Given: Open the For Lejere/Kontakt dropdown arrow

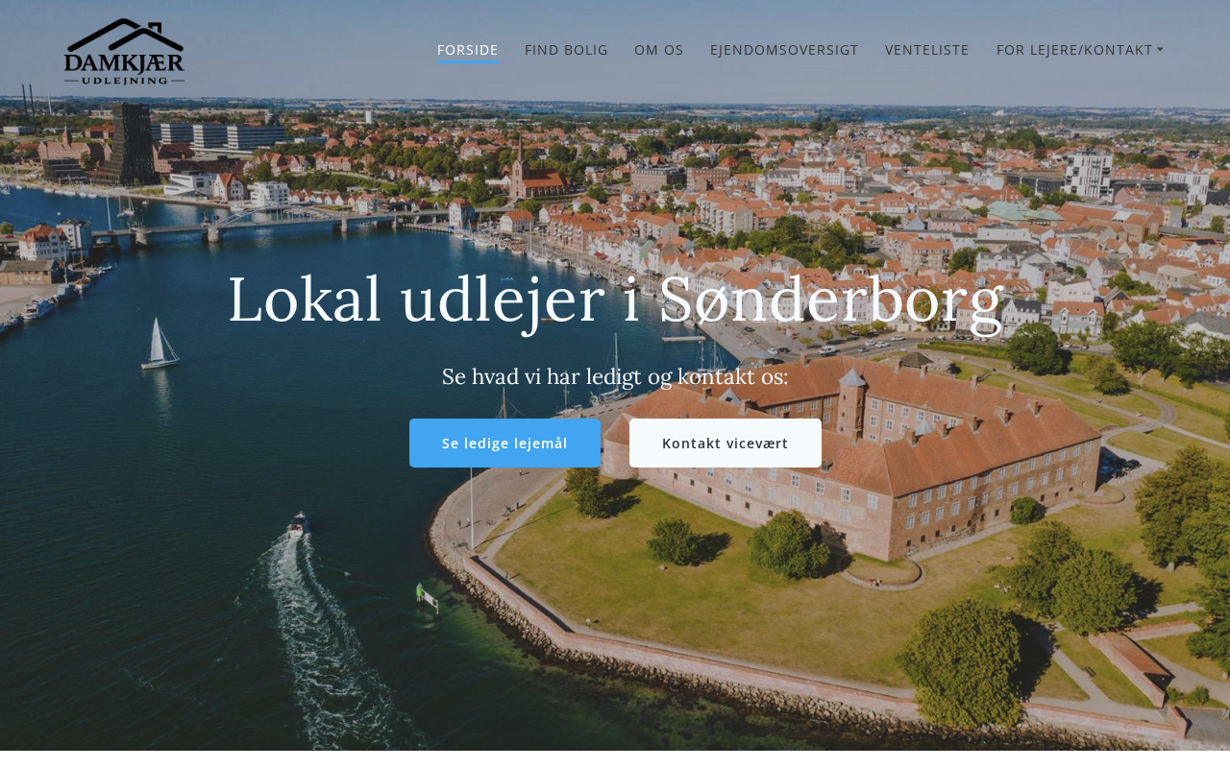Looking at the screenshot, I should 1160,50.
